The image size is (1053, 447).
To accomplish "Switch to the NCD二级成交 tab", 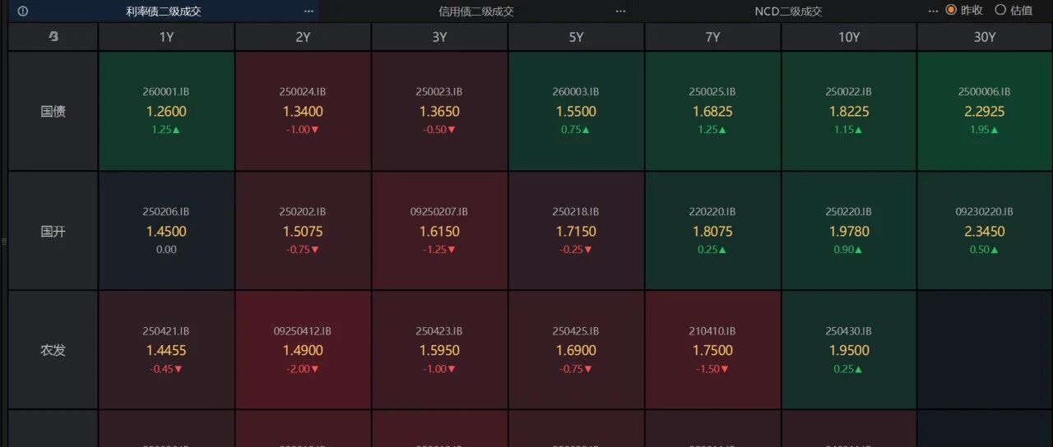I will click(788, 11).
